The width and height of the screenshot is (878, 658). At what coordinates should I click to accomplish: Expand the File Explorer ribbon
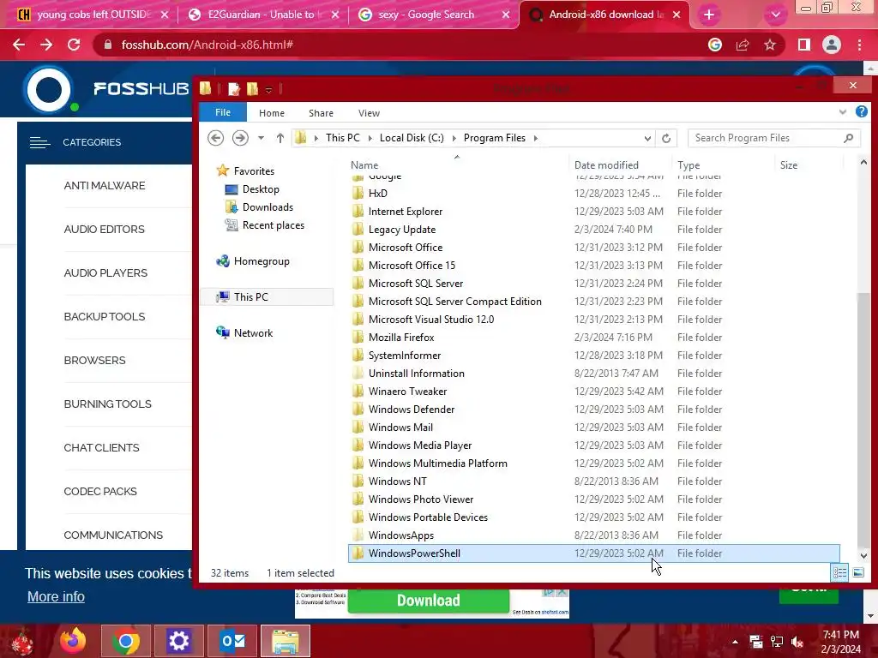pyautogui.click(x=842, y=112)
